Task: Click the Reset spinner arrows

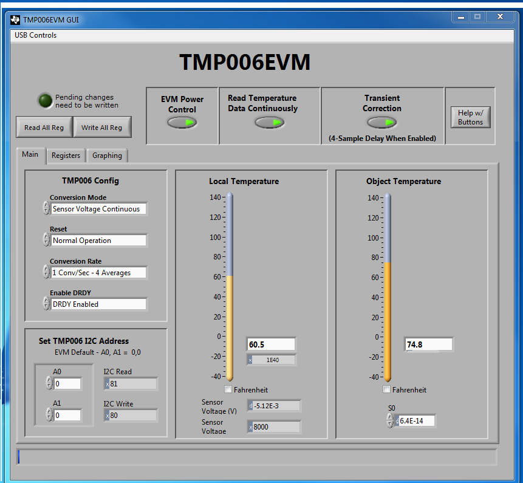Action: pyautogui.click(x=46, y=239)
